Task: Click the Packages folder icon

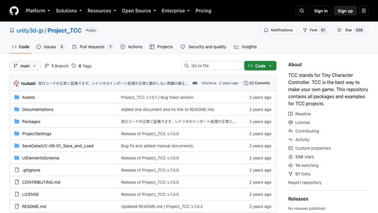Action: coord(17,121)
